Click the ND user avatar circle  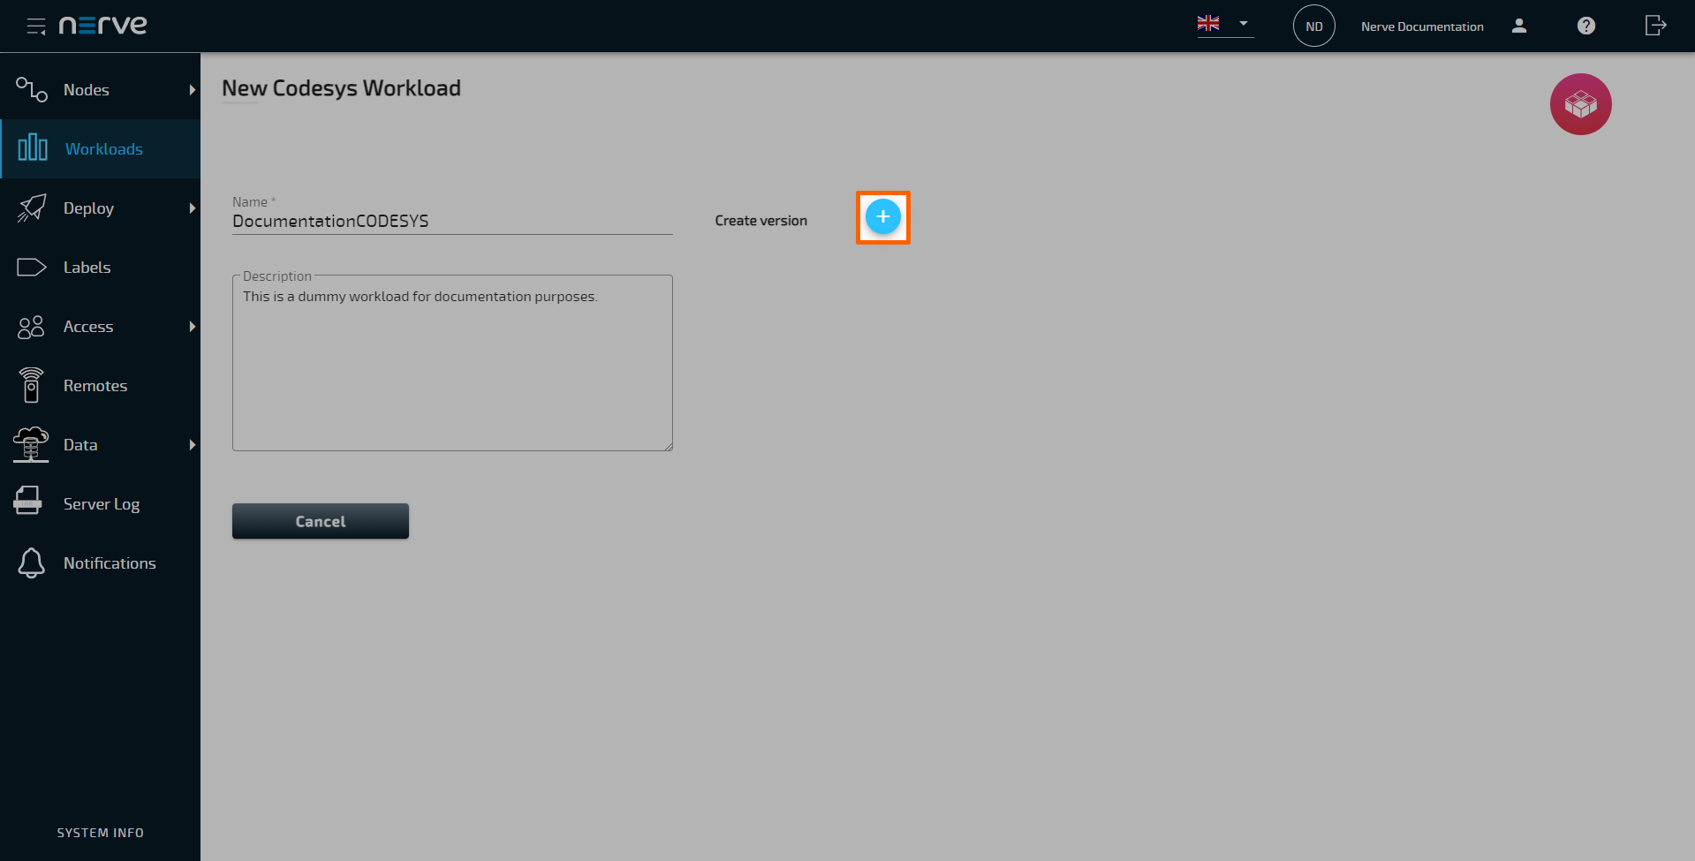tap(1313, 26)
